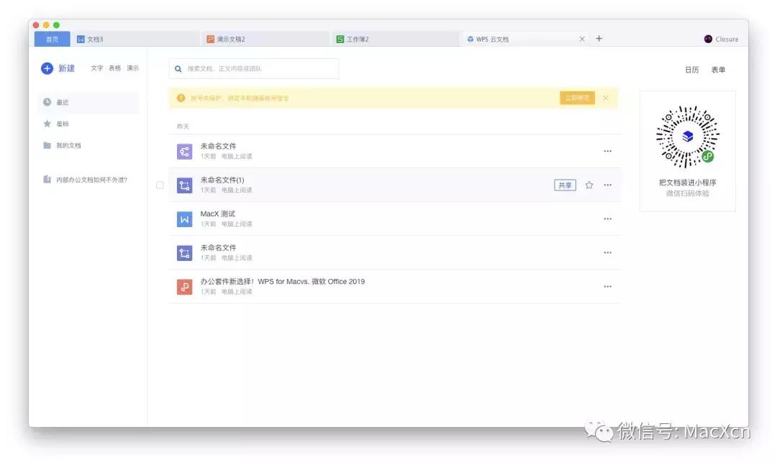Open the ... options of the first 未命名文件
Screen dimensions: 777x465
coord(608,151)
